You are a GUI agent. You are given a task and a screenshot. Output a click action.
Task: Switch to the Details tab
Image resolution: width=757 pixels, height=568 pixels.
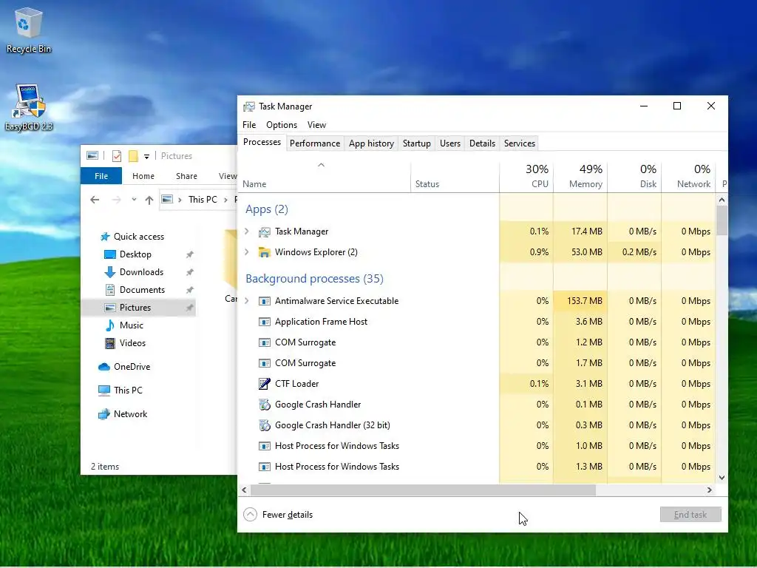pyautogui.click(x=482, y=143)
